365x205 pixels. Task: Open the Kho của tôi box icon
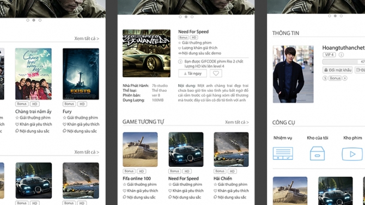pyautogui.click(x=317, y=153)
